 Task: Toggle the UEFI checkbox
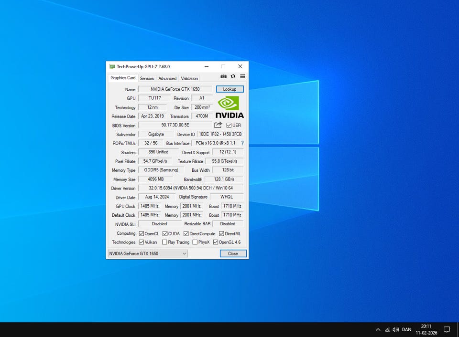tap(229, 126)
